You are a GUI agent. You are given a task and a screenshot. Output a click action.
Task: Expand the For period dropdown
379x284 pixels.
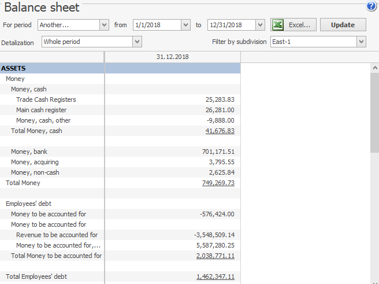[104, 25]
